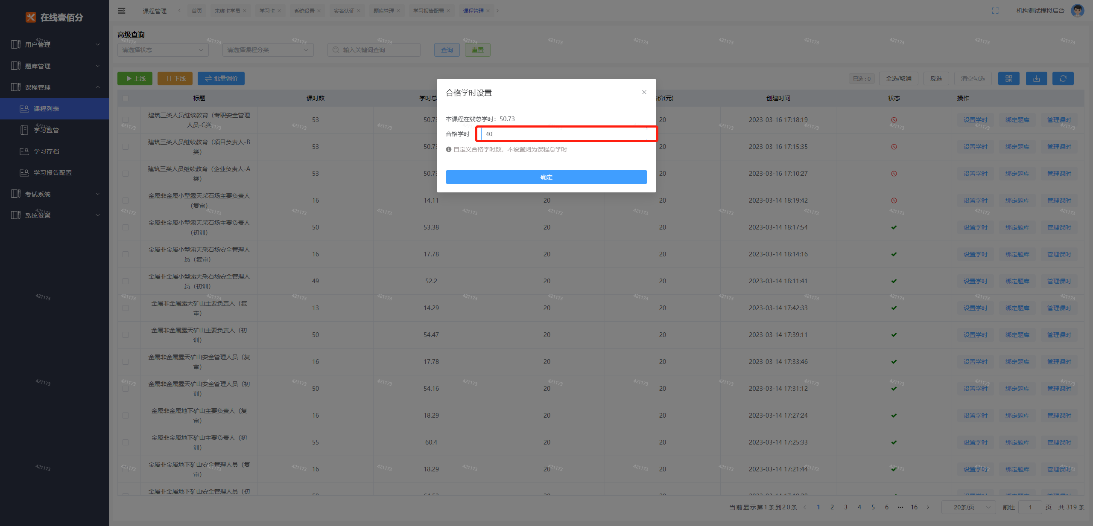Click 管理课时 for the 2023-03-16 17:10:27 row

click(x=1059, y=174)
